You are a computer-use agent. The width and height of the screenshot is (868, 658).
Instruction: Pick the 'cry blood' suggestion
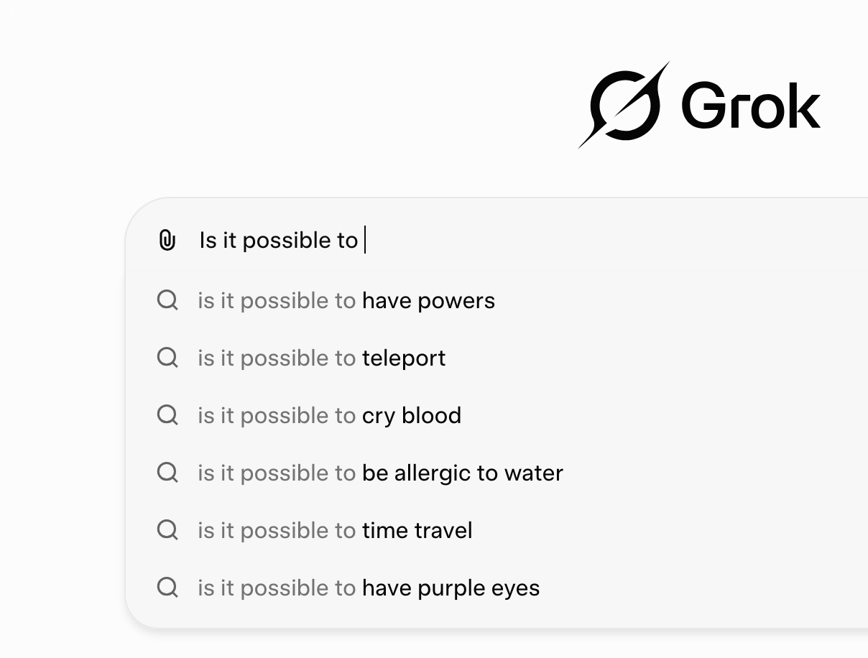(x=330, y=415)
